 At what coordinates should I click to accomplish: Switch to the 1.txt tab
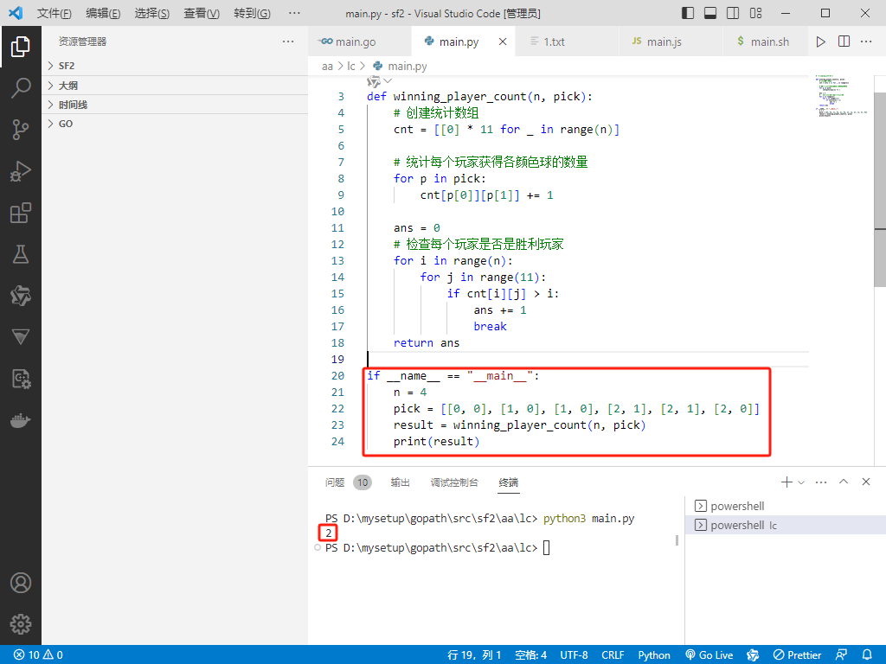pos(568,41)
